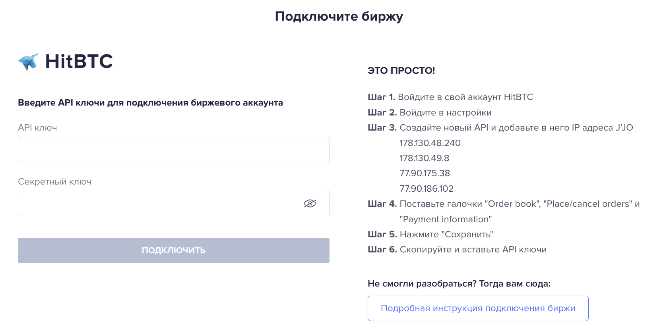
Task: Click the Шаг 3 create API instruction
Action: (x=500, y=128)
